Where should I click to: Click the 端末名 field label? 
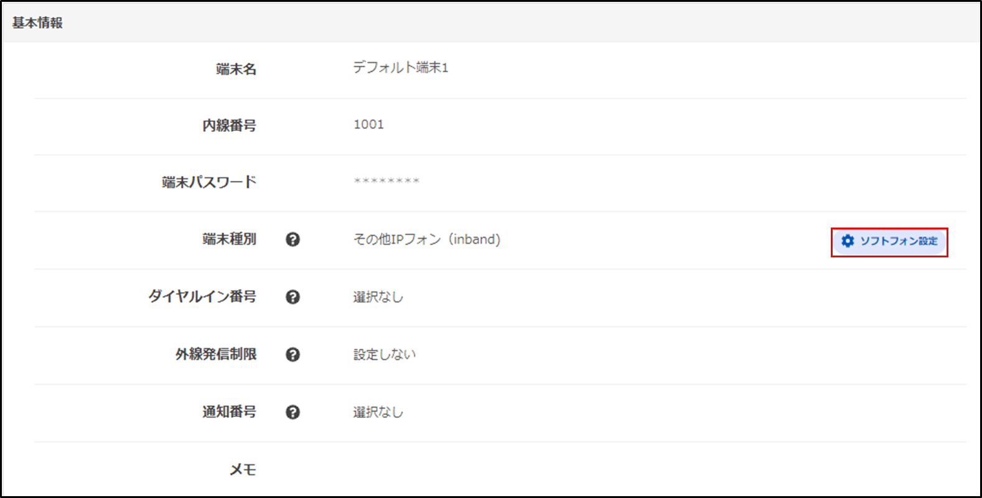pos(236,69)
